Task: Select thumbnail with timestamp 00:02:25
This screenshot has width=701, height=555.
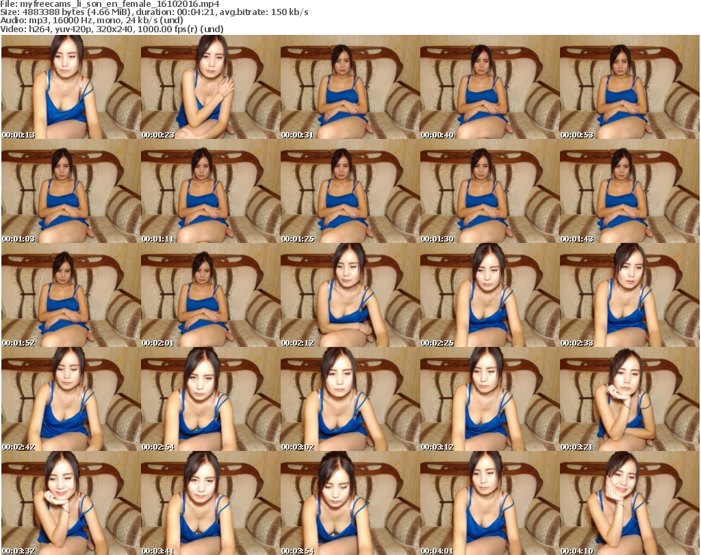Action: click(489, 295)
